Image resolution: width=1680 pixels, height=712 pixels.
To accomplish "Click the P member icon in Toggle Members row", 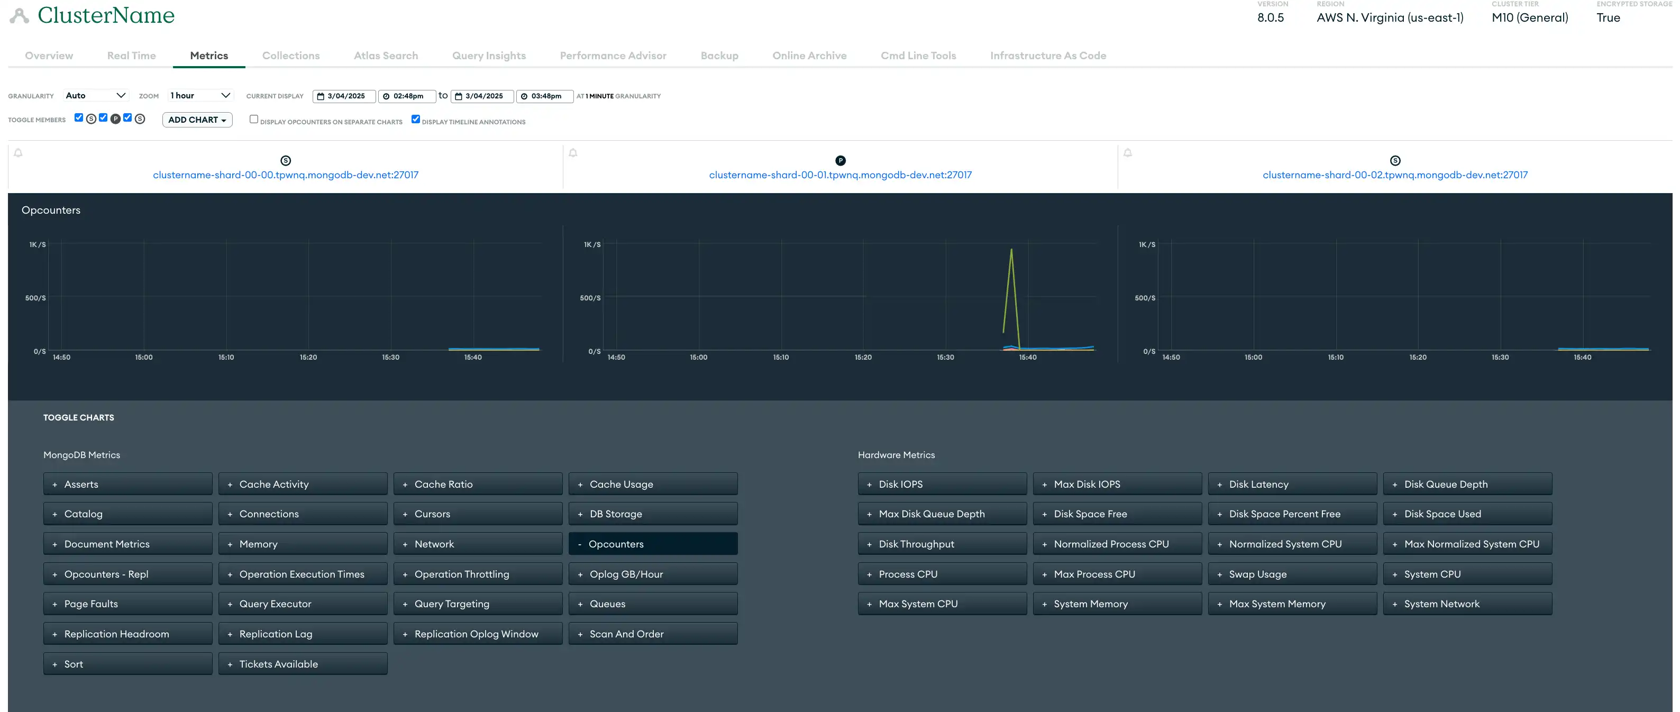I will click(x=115, y=118).
